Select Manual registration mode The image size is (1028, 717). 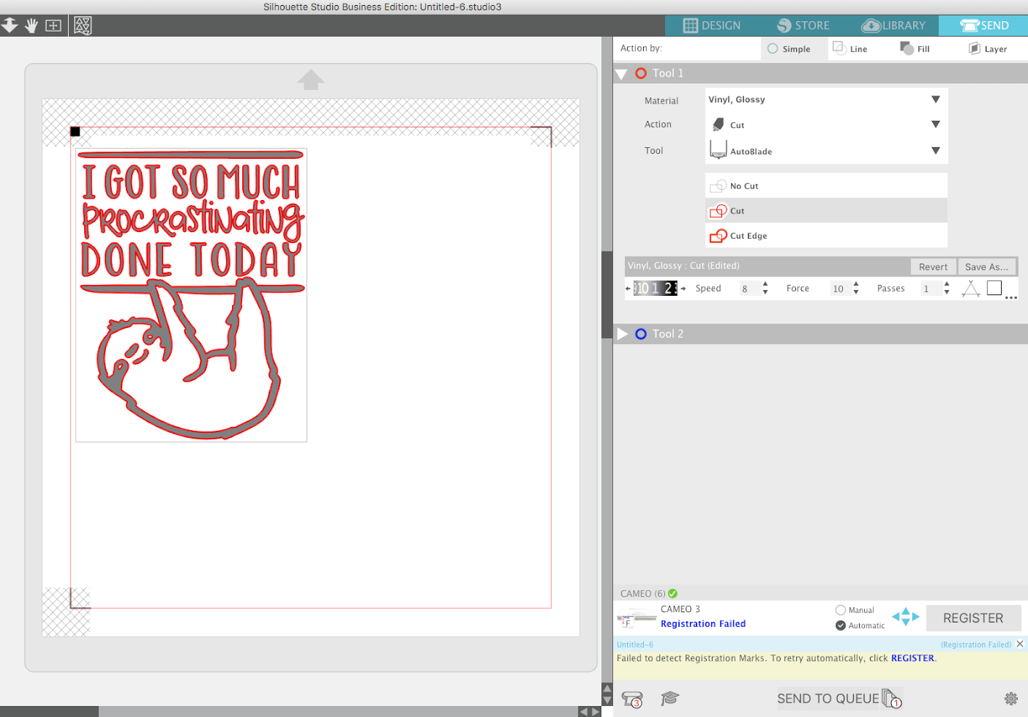(855, 610)
